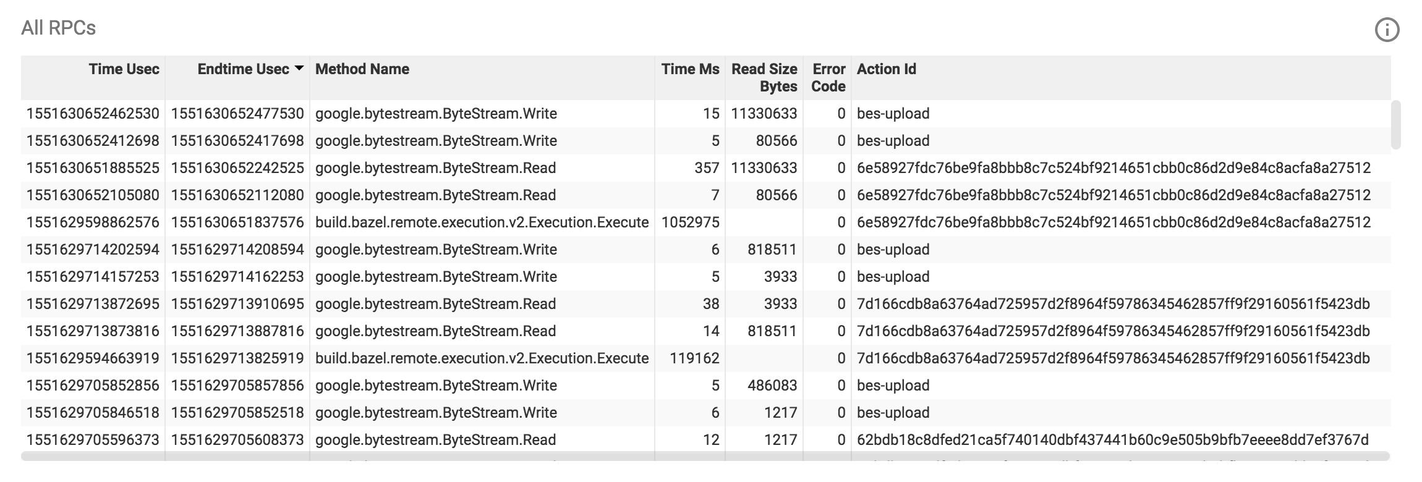1422x482 pixels.
Task: Sort by the Action Id column header
Action: point(887,69)
